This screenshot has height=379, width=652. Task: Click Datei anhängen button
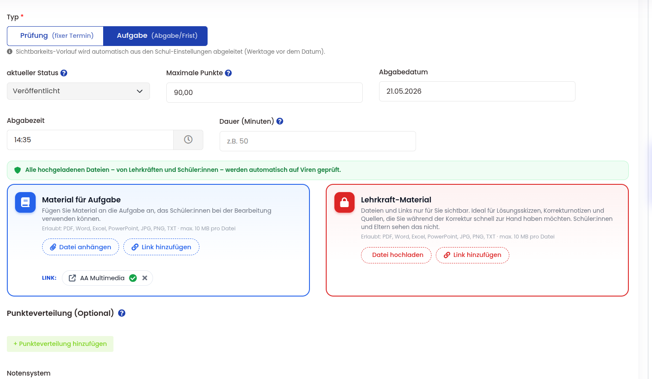80,247
